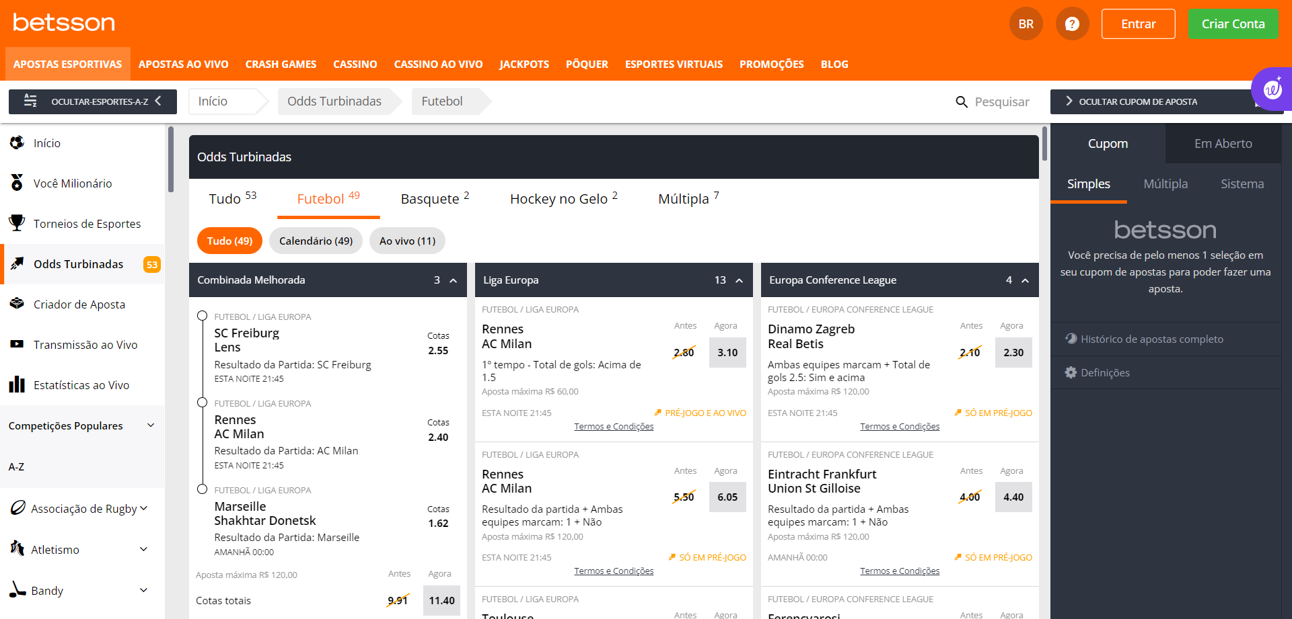
Task: Switch to Basquete tab
Action: pyautogui.click(x=435, y=198)
